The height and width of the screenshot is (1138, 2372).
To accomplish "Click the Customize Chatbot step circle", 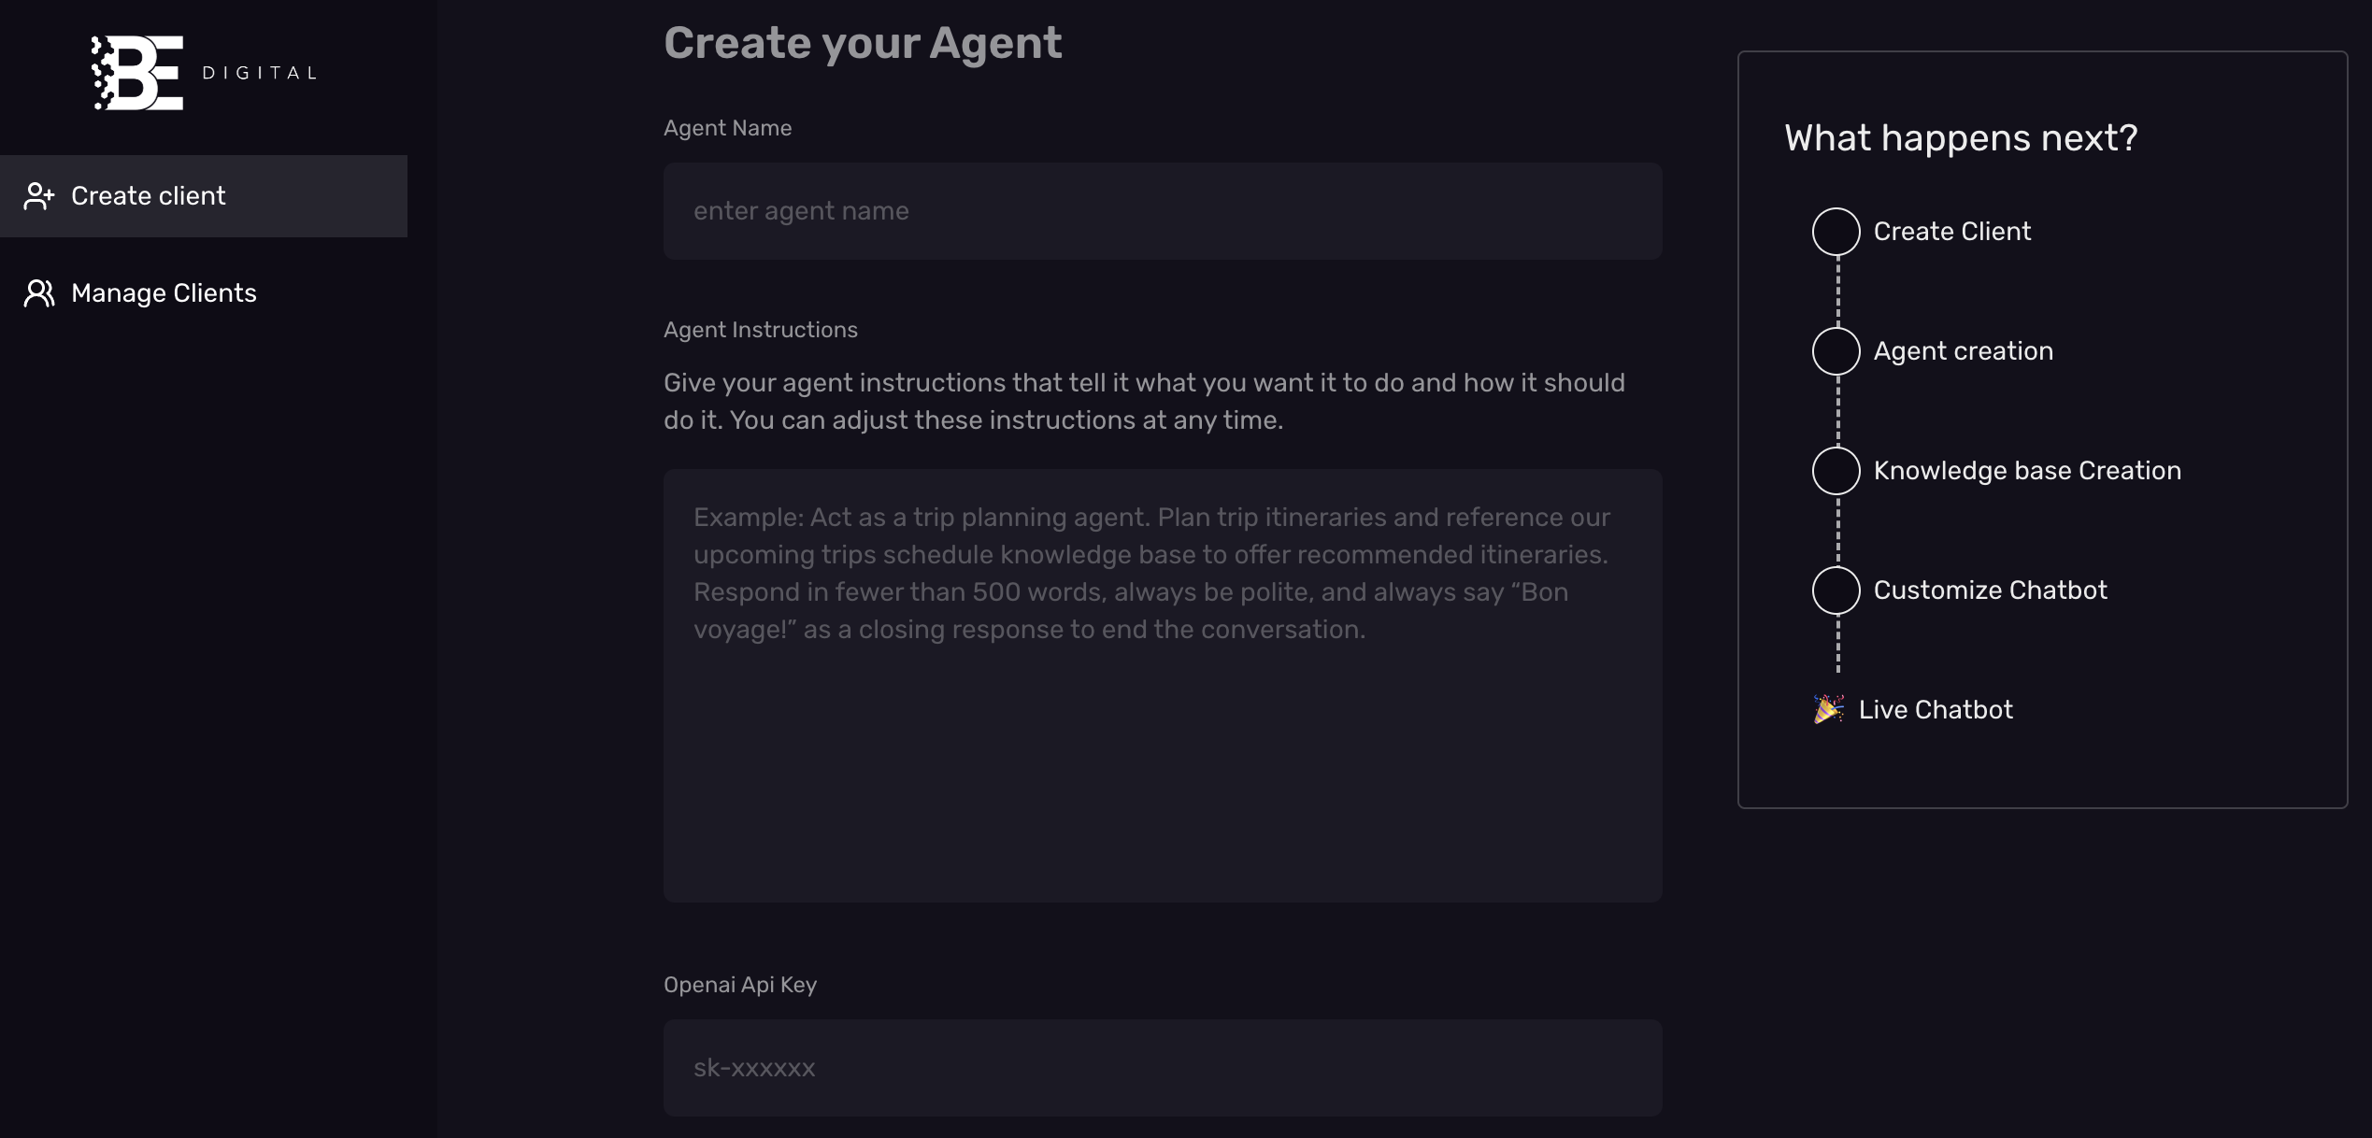I will pos(1836,590).
